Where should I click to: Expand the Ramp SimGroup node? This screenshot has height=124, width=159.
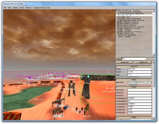(118, 25)
